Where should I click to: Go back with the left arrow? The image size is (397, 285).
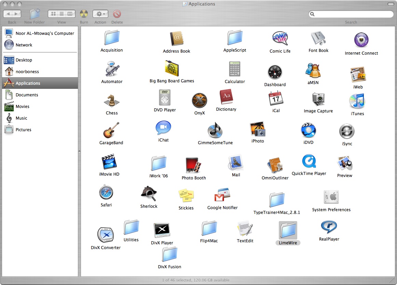[8, 14]
